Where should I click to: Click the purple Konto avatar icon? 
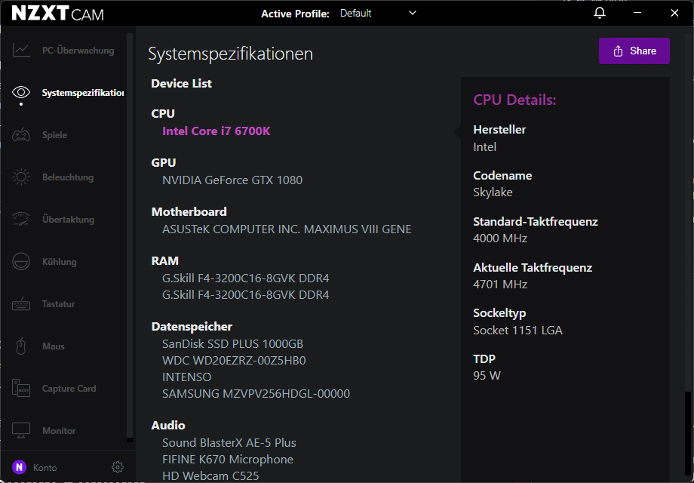[19, 467]
